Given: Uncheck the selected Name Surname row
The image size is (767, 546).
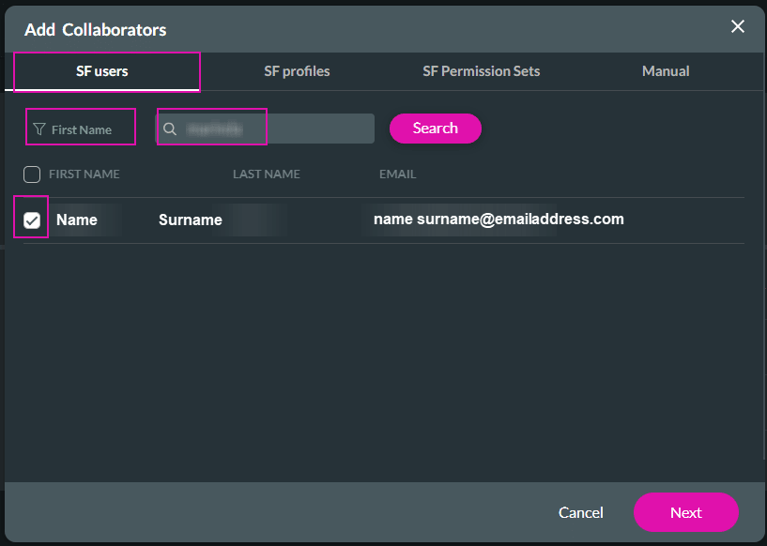Looking at the screenshot, I should click(31, 219).
